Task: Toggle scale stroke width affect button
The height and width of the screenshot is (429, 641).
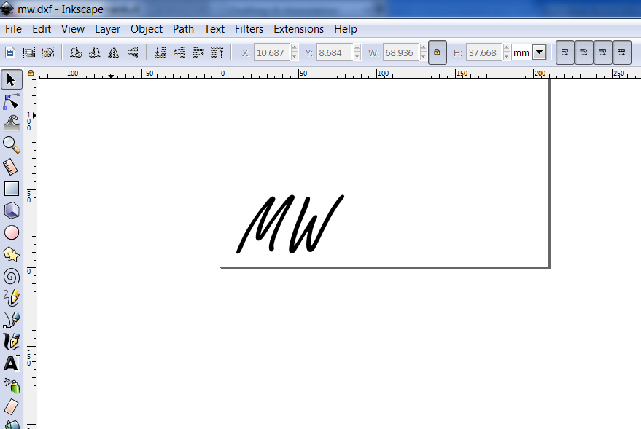Action: click(x=565, y=52)
